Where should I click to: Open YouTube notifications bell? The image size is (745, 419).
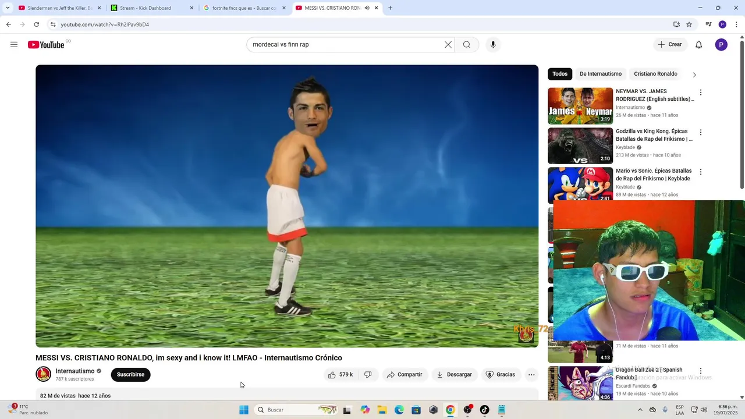tap(699, 45)
